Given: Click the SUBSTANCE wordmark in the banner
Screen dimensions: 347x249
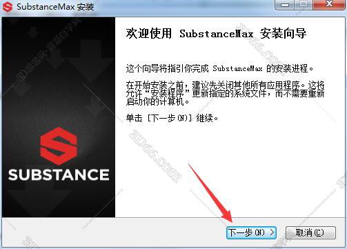Looking at the screenshot, I should [x=59, y=175].
